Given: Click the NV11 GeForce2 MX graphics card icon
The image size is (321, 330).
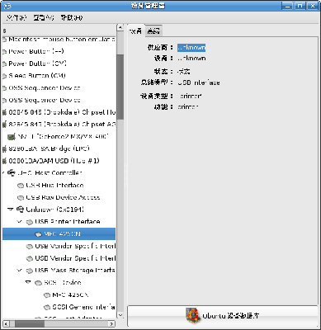Looking at the screenshot, I should 12,136.
